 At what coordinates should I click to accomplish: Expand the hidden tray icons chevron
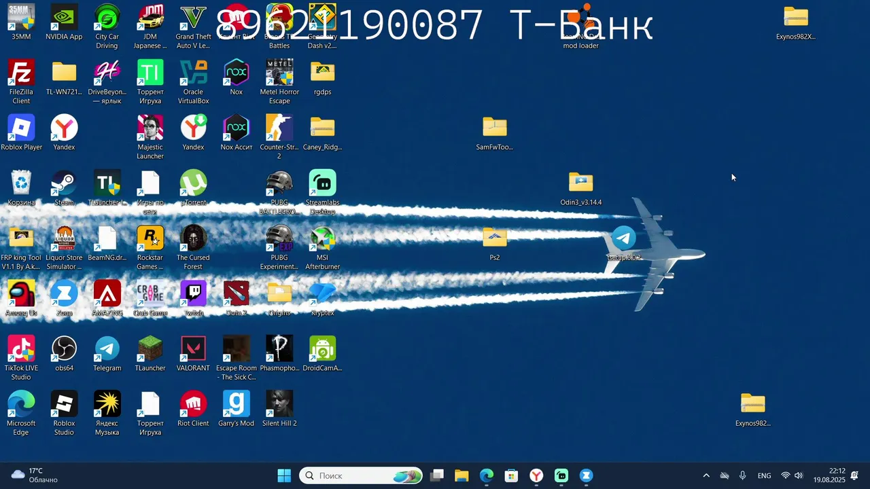(x=706, y=475)
